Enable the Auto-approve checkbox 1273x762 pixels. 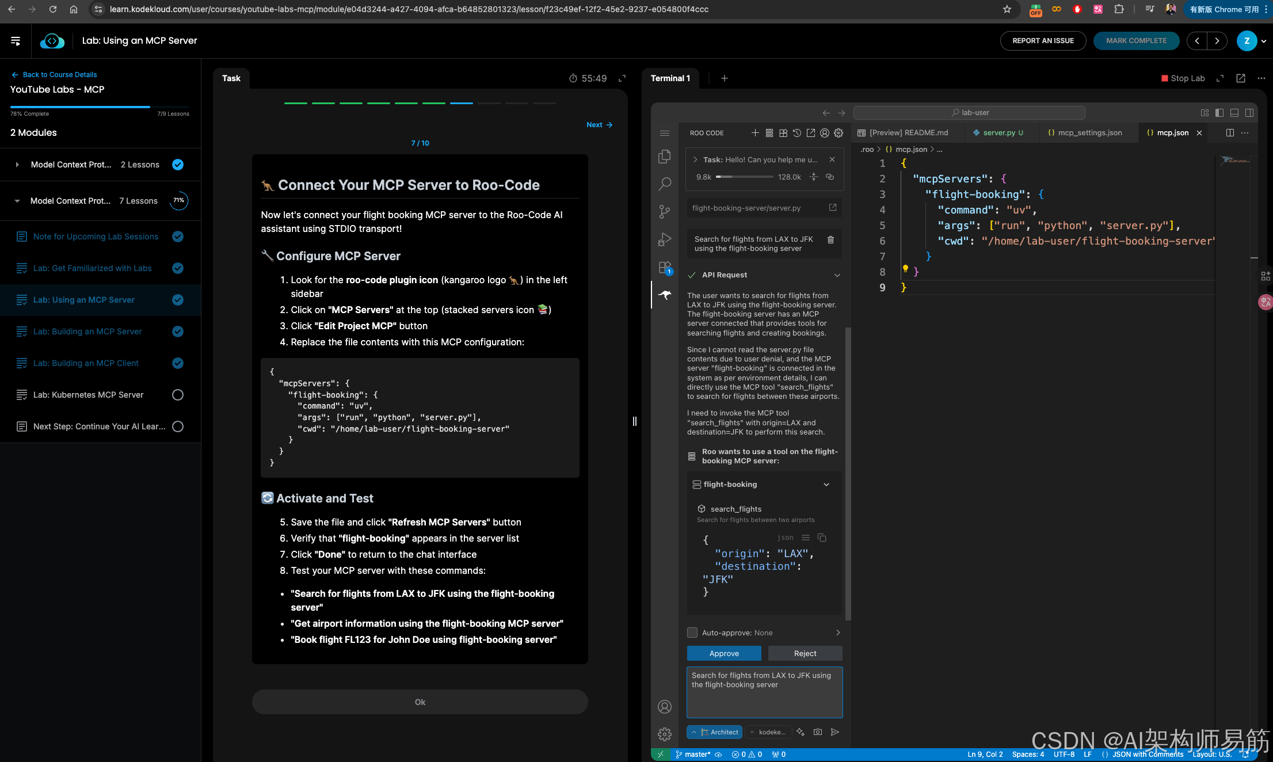[x=692, y=633]
